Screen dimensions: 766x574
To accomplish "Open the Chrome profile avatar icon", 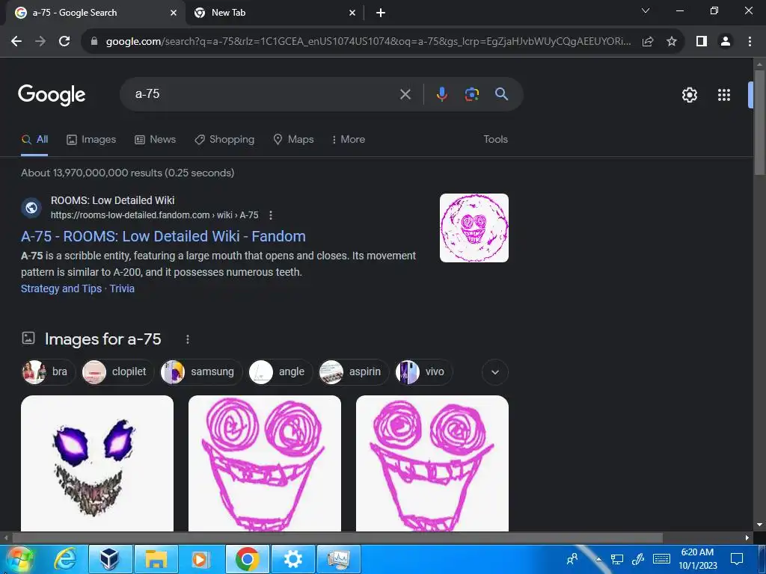I will [x=726, y=42].
